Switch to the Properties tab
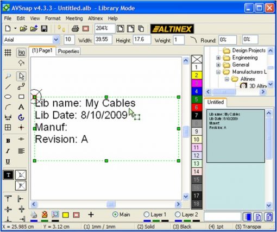The height and width of the screenshot is (232, 277). [68, 52]
